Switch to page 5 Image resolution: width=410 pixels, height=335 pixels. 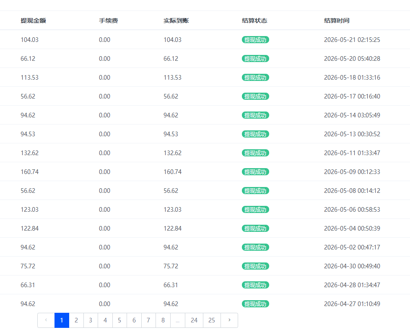[119, 320]
